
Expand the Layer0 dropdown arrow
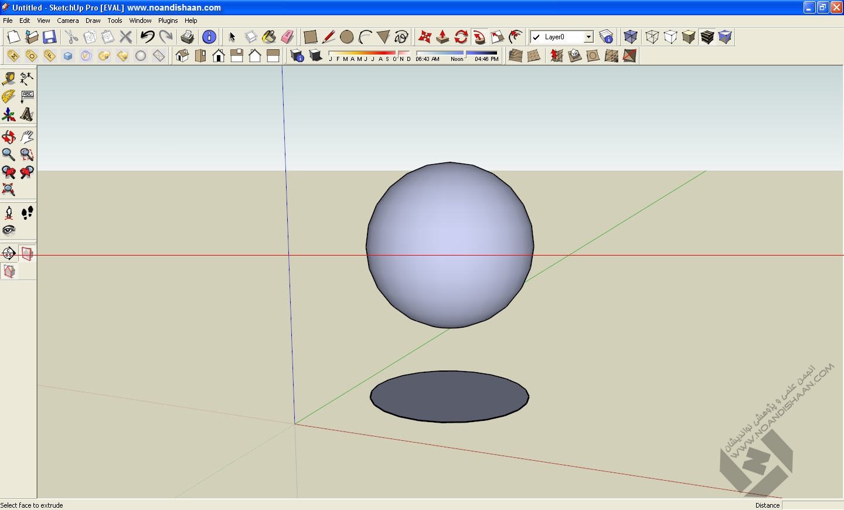click(x=588, y=37)
